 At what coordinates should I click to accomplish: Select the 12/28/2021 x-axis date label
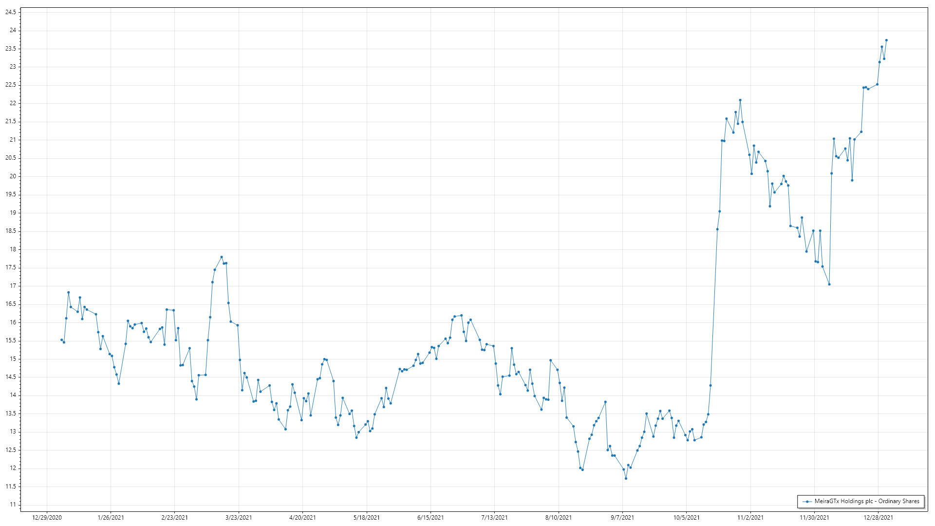(879, 517)
